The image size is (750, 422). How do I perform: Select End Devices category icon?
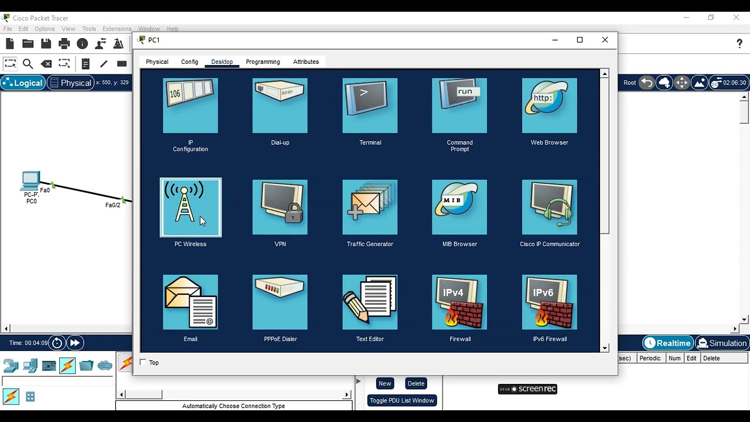(30, 366)
